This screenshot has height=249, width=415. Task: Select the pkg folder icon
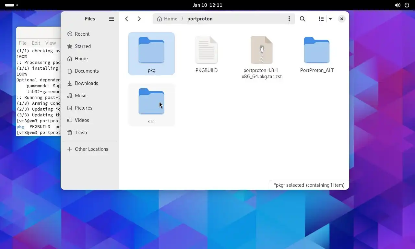tap(151, 50)
